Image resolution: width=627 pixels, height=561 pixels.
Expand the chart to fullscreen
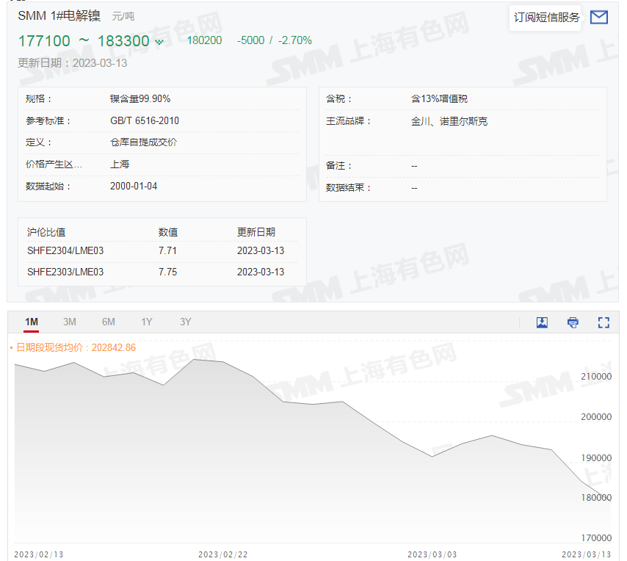(x=604, y=322)
